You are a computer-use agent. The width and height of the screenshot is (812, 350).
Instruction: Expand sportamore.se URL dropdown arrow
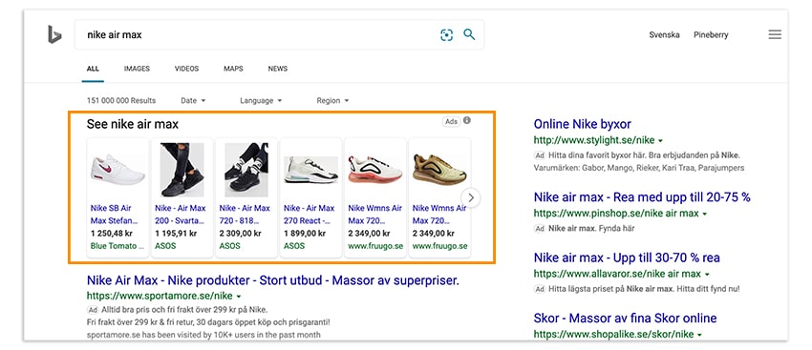point(239,297)
